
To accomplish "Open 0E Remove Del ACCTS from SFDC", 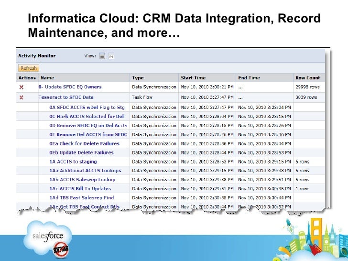I will pos(88,134).
